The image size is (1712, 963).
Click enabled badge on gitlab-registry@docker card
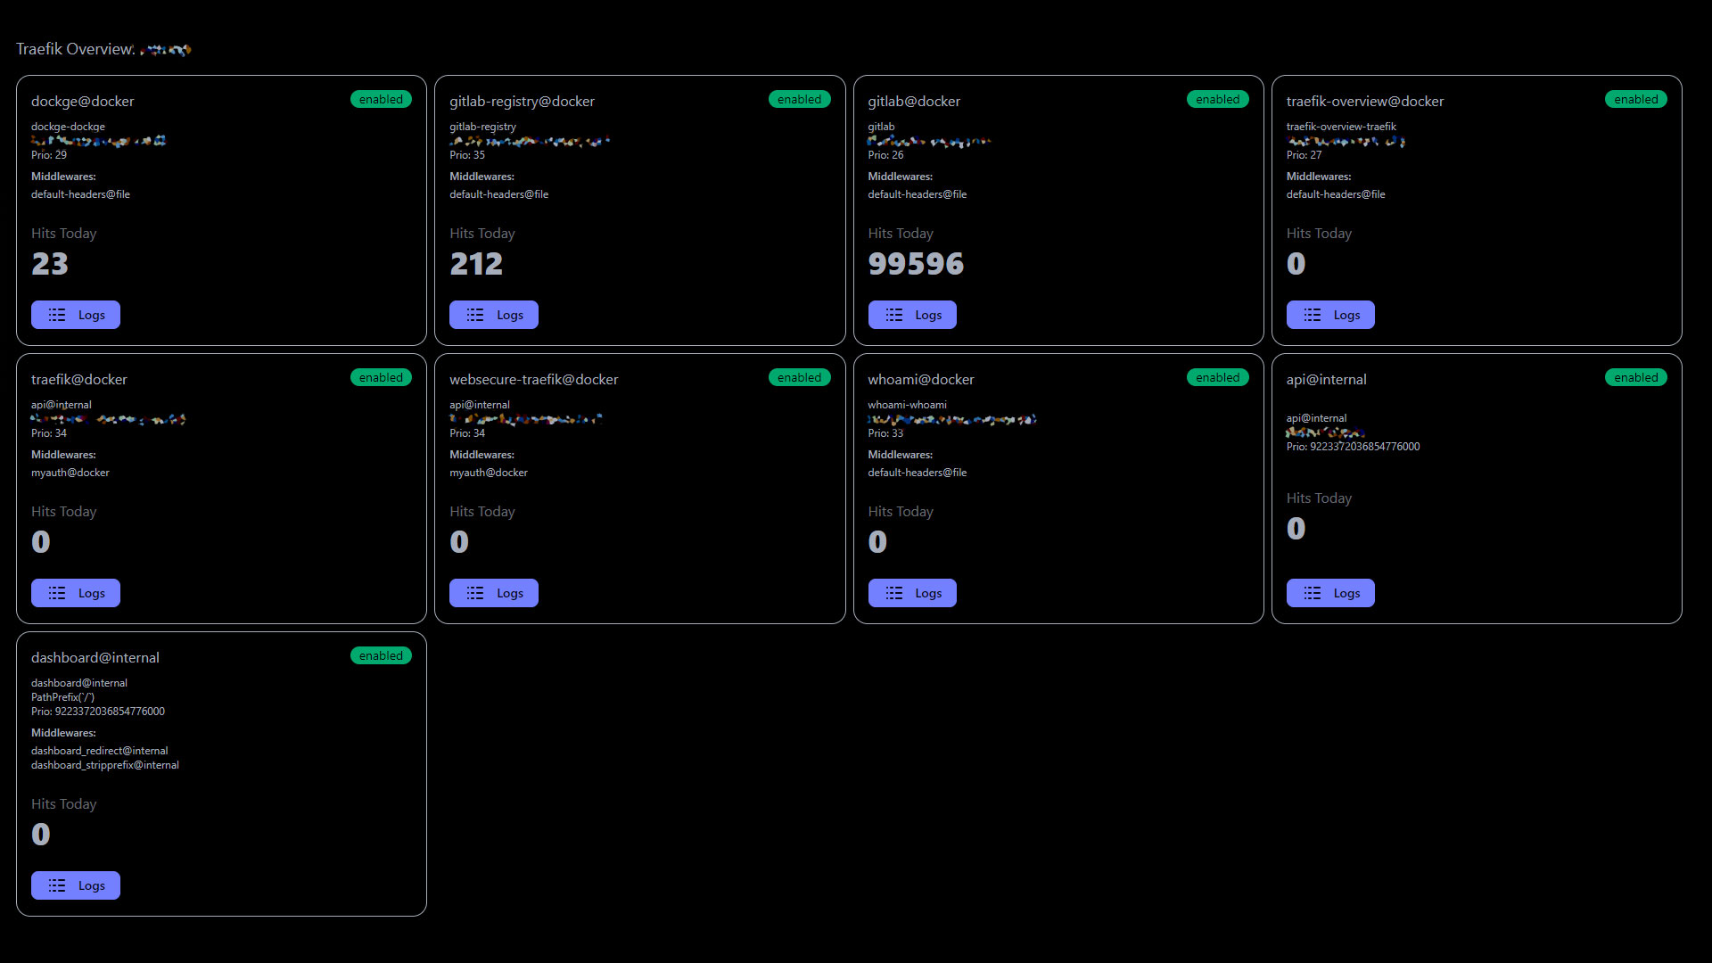[799, 99]
